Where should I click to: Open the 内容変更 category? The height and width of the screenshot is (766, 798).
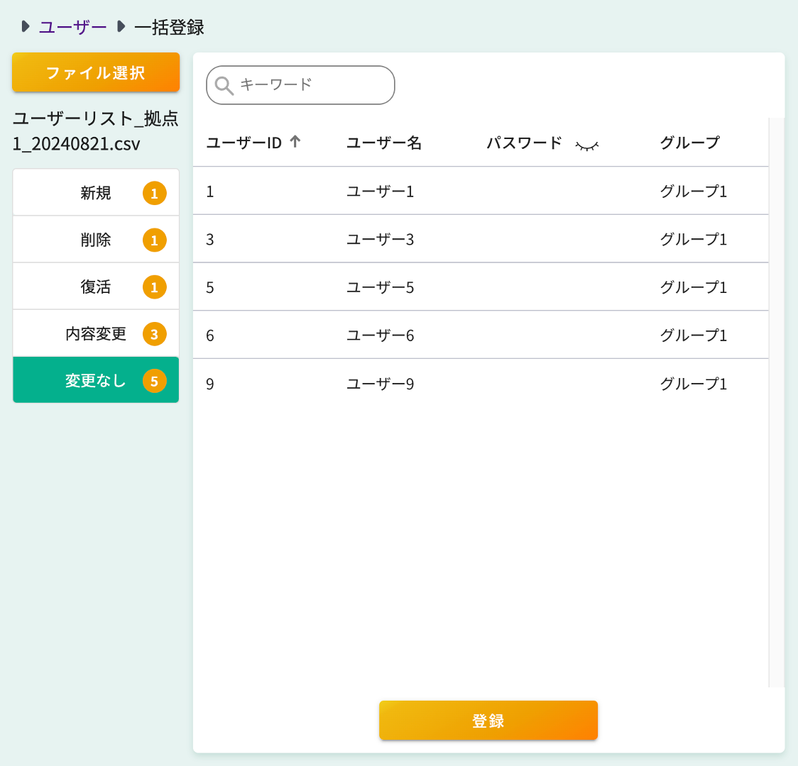96,333
